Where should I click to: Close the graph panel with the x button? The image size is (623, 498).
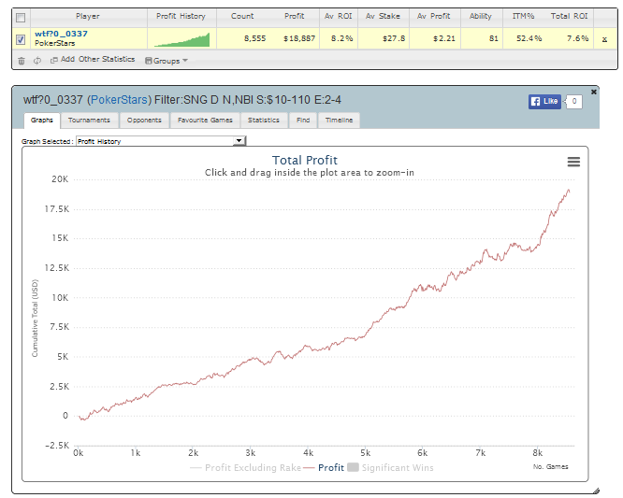(594, 92)
